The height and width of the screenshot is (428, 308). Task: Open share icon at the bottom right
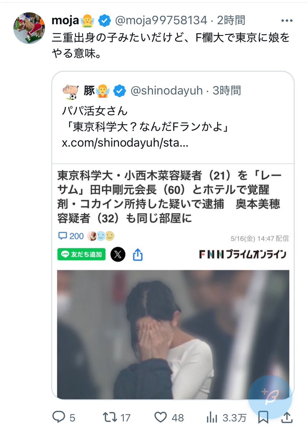point(287,417)
